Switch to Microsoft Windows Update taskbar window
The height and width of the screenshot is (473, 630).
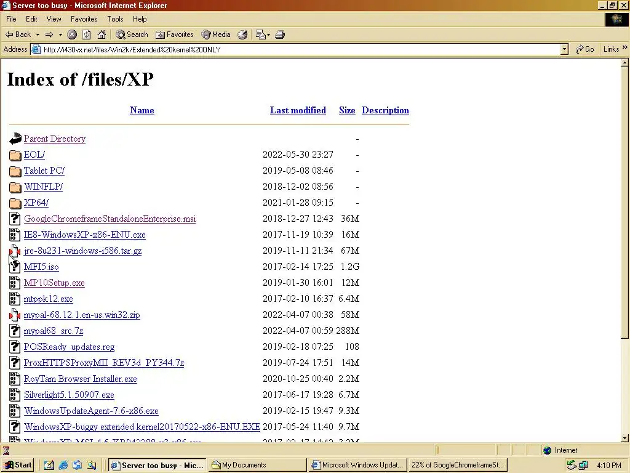(x=359, y=465)
